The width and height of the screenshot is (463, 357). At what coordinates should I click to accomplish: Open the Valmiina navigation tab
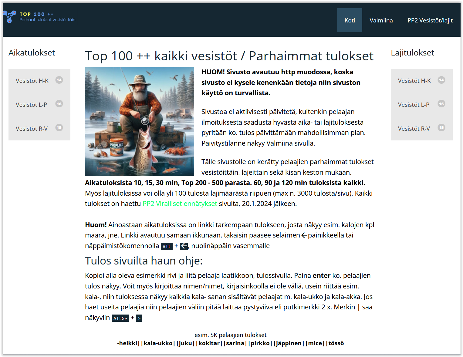click(x=381, y=20)
